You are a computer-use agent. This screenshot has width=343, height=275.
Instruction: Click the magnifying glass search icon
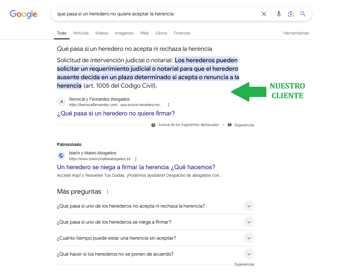[303, 14]
